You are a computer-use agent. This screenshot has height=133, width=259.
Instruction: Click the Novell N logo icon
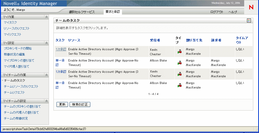251,7
